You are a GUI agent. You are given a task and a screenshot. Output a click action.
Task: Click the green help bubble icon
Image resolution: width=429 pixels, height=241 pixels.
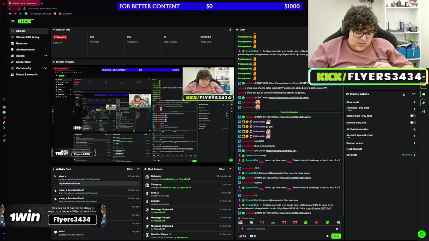pyautogui.click(x=421, y=234)
